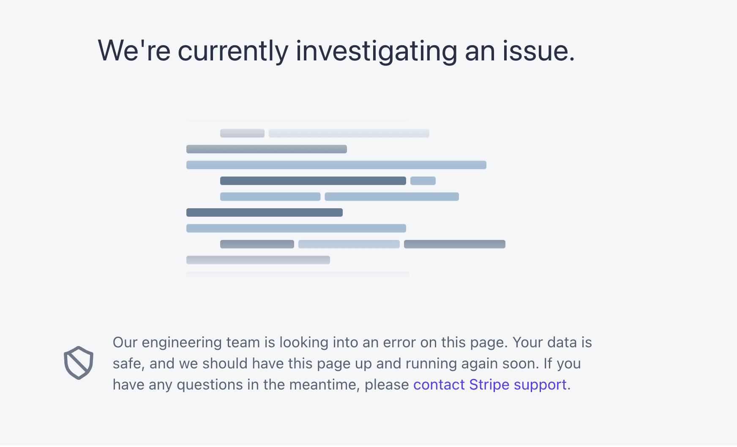Click the left light-blue bar on fifth row
Viewport: 737px width, 447px height.
[x=270, y=196]
